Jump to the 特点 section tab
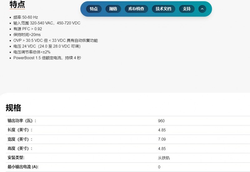 94,9
